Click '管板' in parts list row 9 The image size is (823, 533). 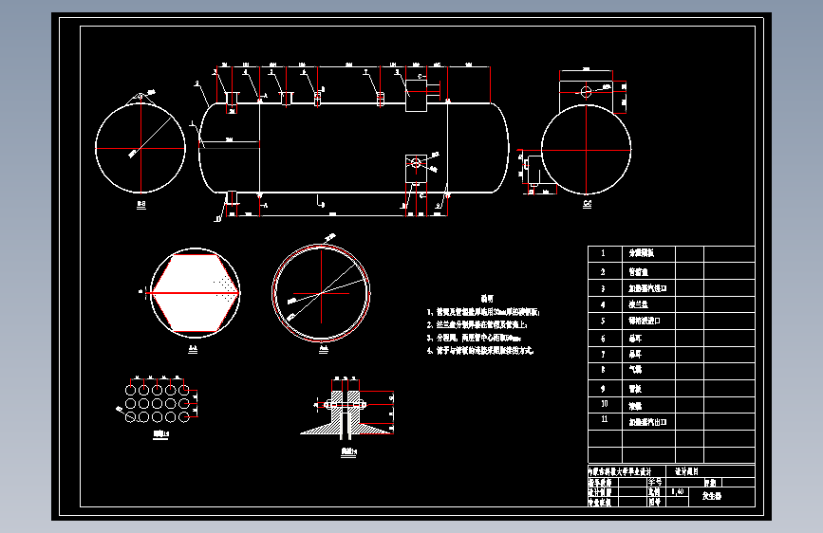[635, 389]
